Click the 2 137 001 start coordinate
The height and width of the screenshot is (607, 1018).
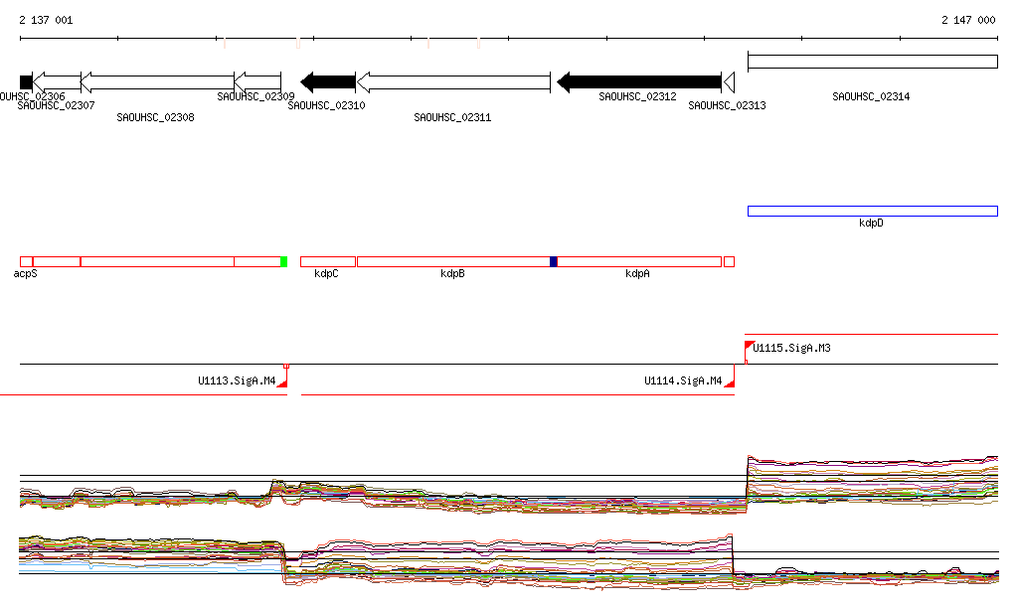[x=46, y=20]
